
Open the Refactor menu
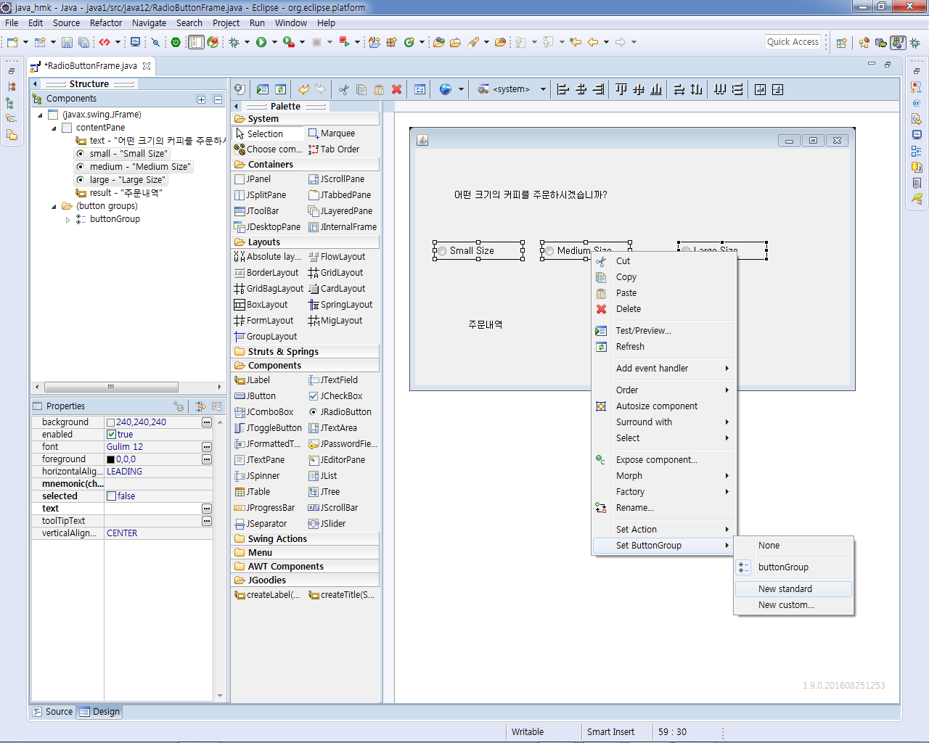[106, 23]
